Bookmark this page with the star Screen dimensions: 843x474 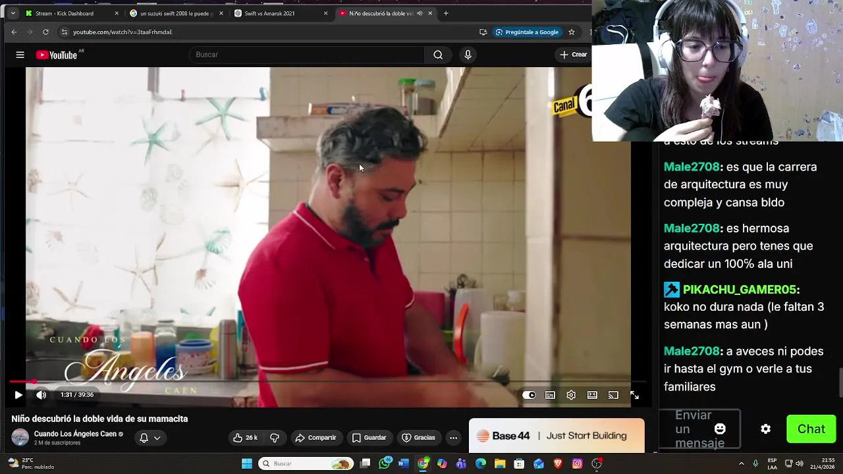point(572,32)
